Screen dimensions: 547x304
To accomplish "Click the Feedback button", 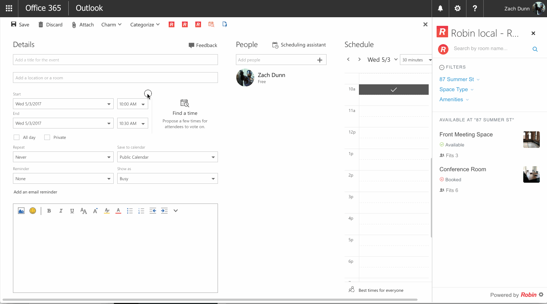I will click(203, 45).
